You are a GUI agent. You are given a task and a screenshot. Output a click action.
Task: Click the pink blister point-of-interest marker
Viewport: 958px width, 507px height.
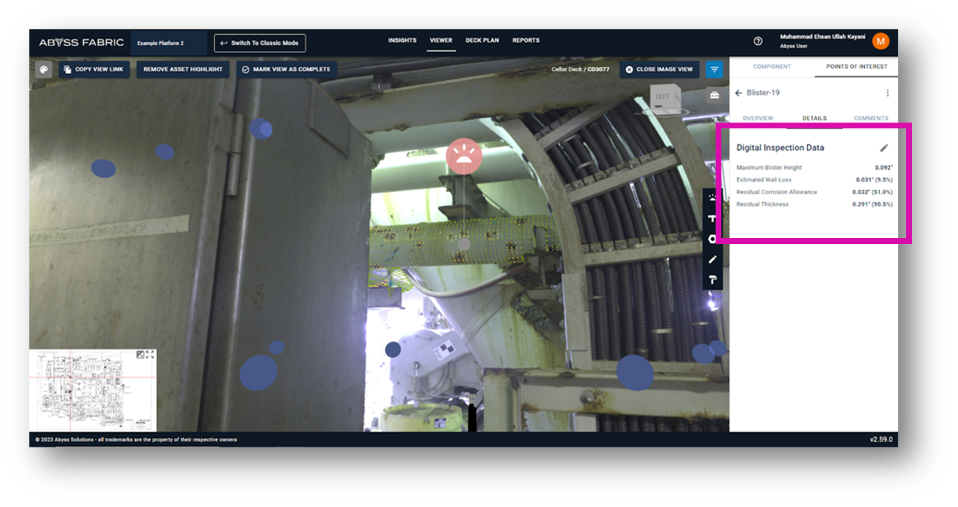[x=463, y=156]
